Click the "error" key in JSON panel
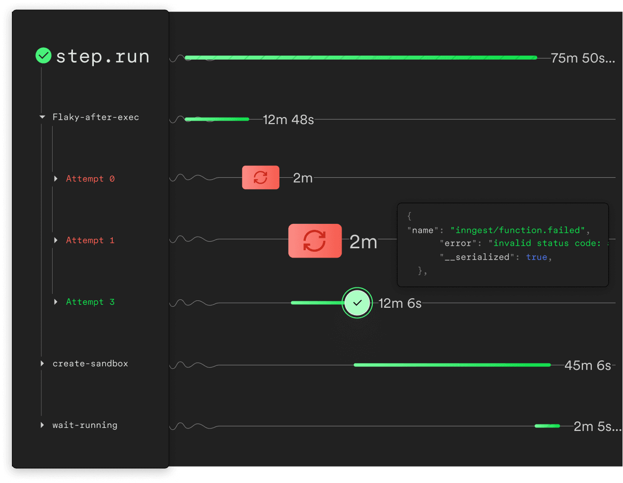The height and width of the screenshot is (483, 623). 458,243
